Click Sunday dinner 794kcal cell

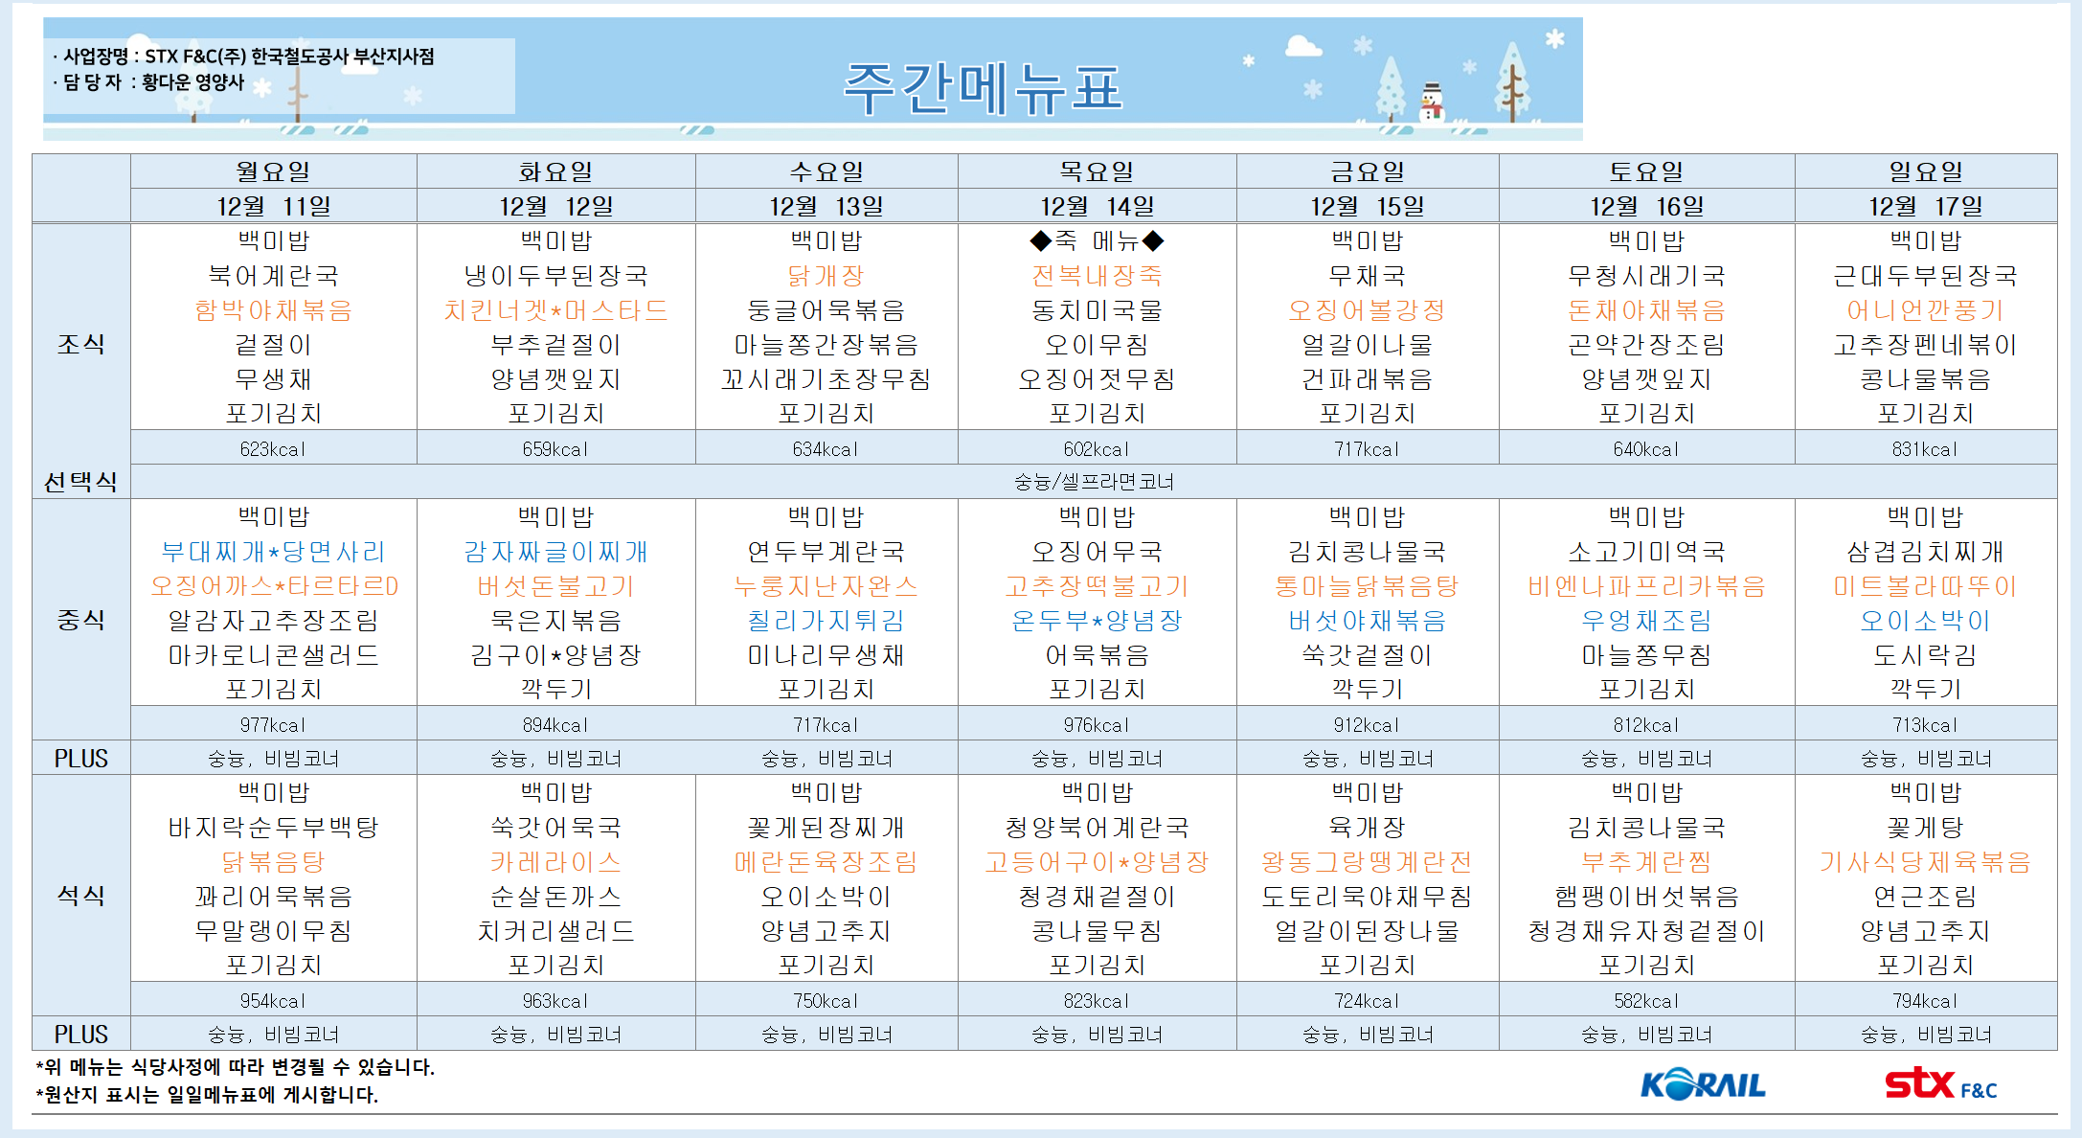pyautogui.click(x=1925, y=1000)
